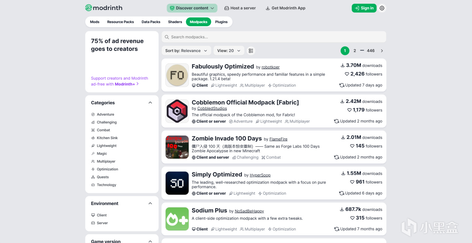The height and width of the screenshot is (243, 472).
Task: Collapse the Categories section
Action: point(150,103)
